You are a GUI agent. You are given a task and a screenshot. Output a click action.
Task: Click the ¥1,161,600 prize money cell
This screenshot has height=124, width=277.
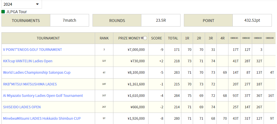(131, 84)
